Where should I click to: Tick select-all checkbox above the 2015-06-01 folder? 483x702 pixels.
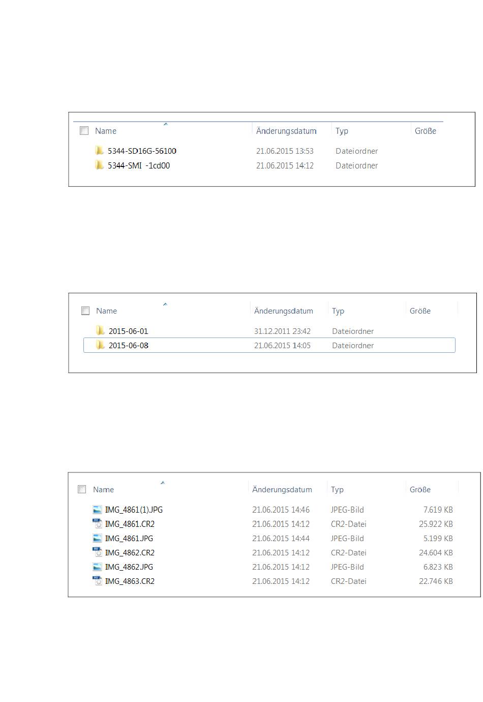click(x=85, y=311)
